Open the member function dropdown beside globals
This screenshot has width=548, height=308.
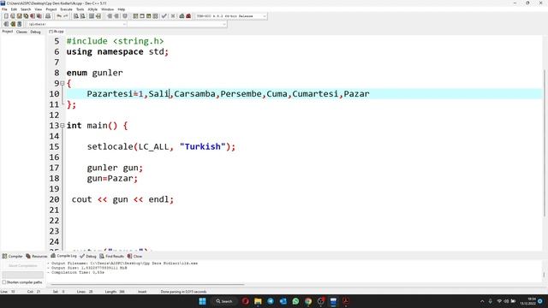tap(177, 24)
